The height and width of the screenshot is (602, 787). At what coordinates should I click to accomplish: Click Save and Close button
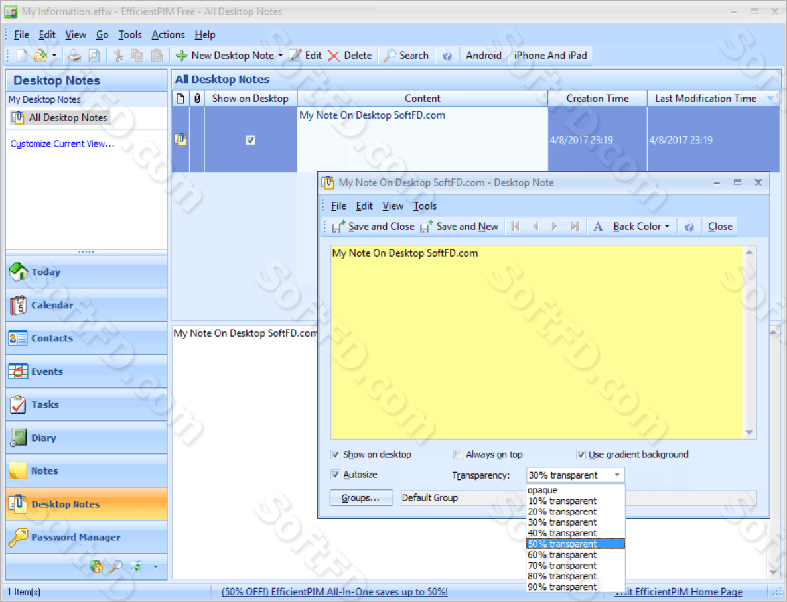pos(374,227)
